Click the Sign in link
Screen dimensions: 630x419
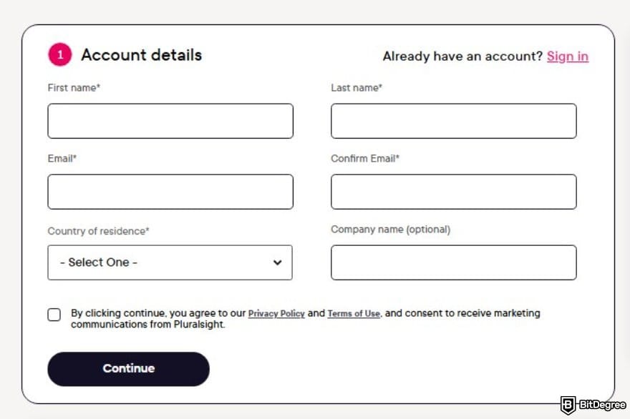coord(567,56)
